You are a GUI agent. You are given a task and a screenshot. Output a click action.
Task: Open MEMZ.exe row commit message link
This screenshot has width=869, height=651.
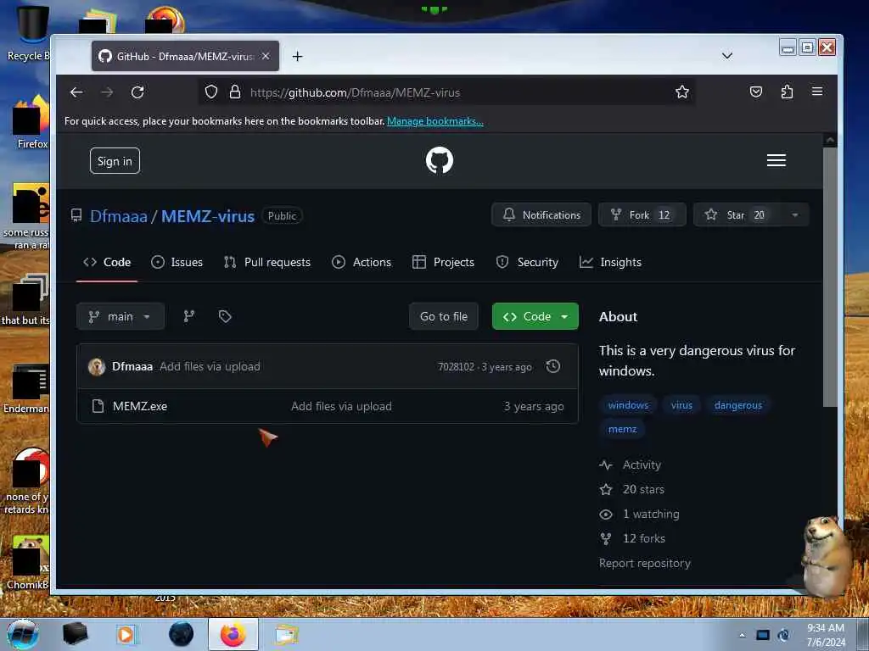point(341,406)
